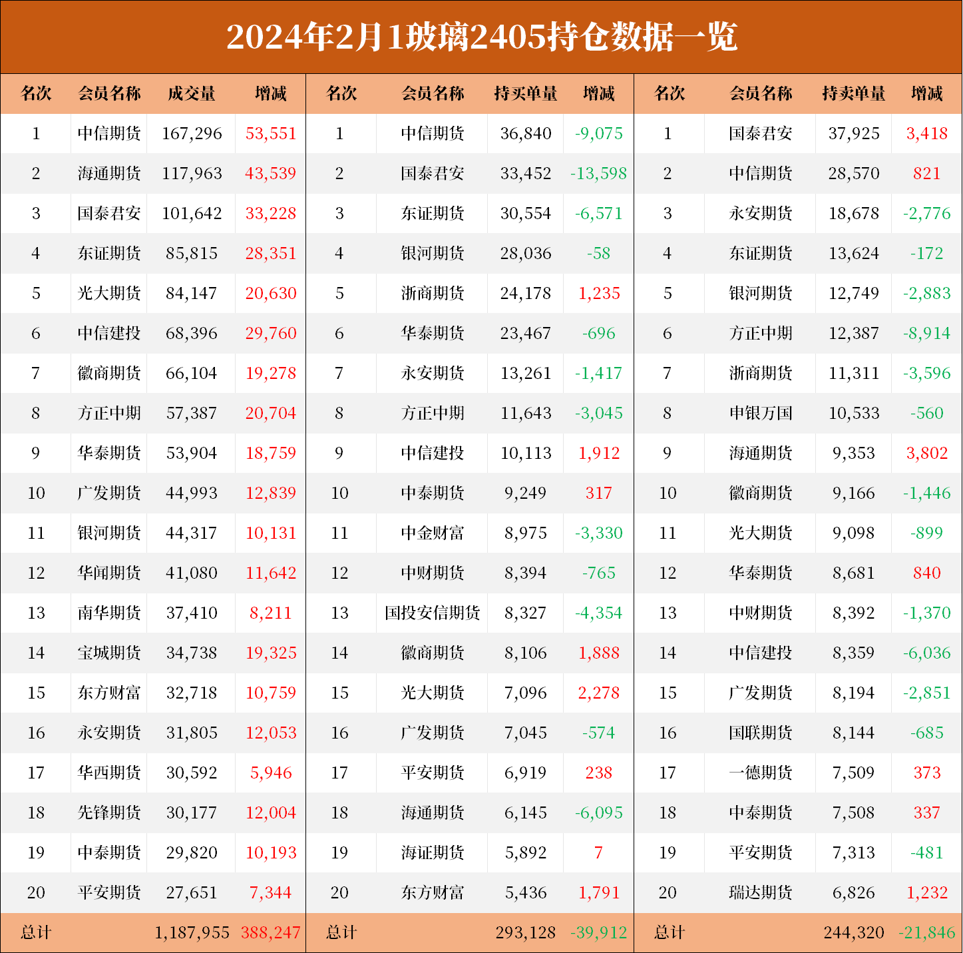Click the total volume 1,187,955
Viewport: 963px width, 953px height.
pos(192,932)
